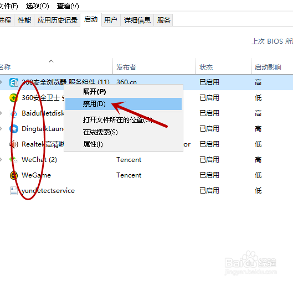
Task: Click 高 impact in DingtalkLauncher row
Action: coord(258,129)
